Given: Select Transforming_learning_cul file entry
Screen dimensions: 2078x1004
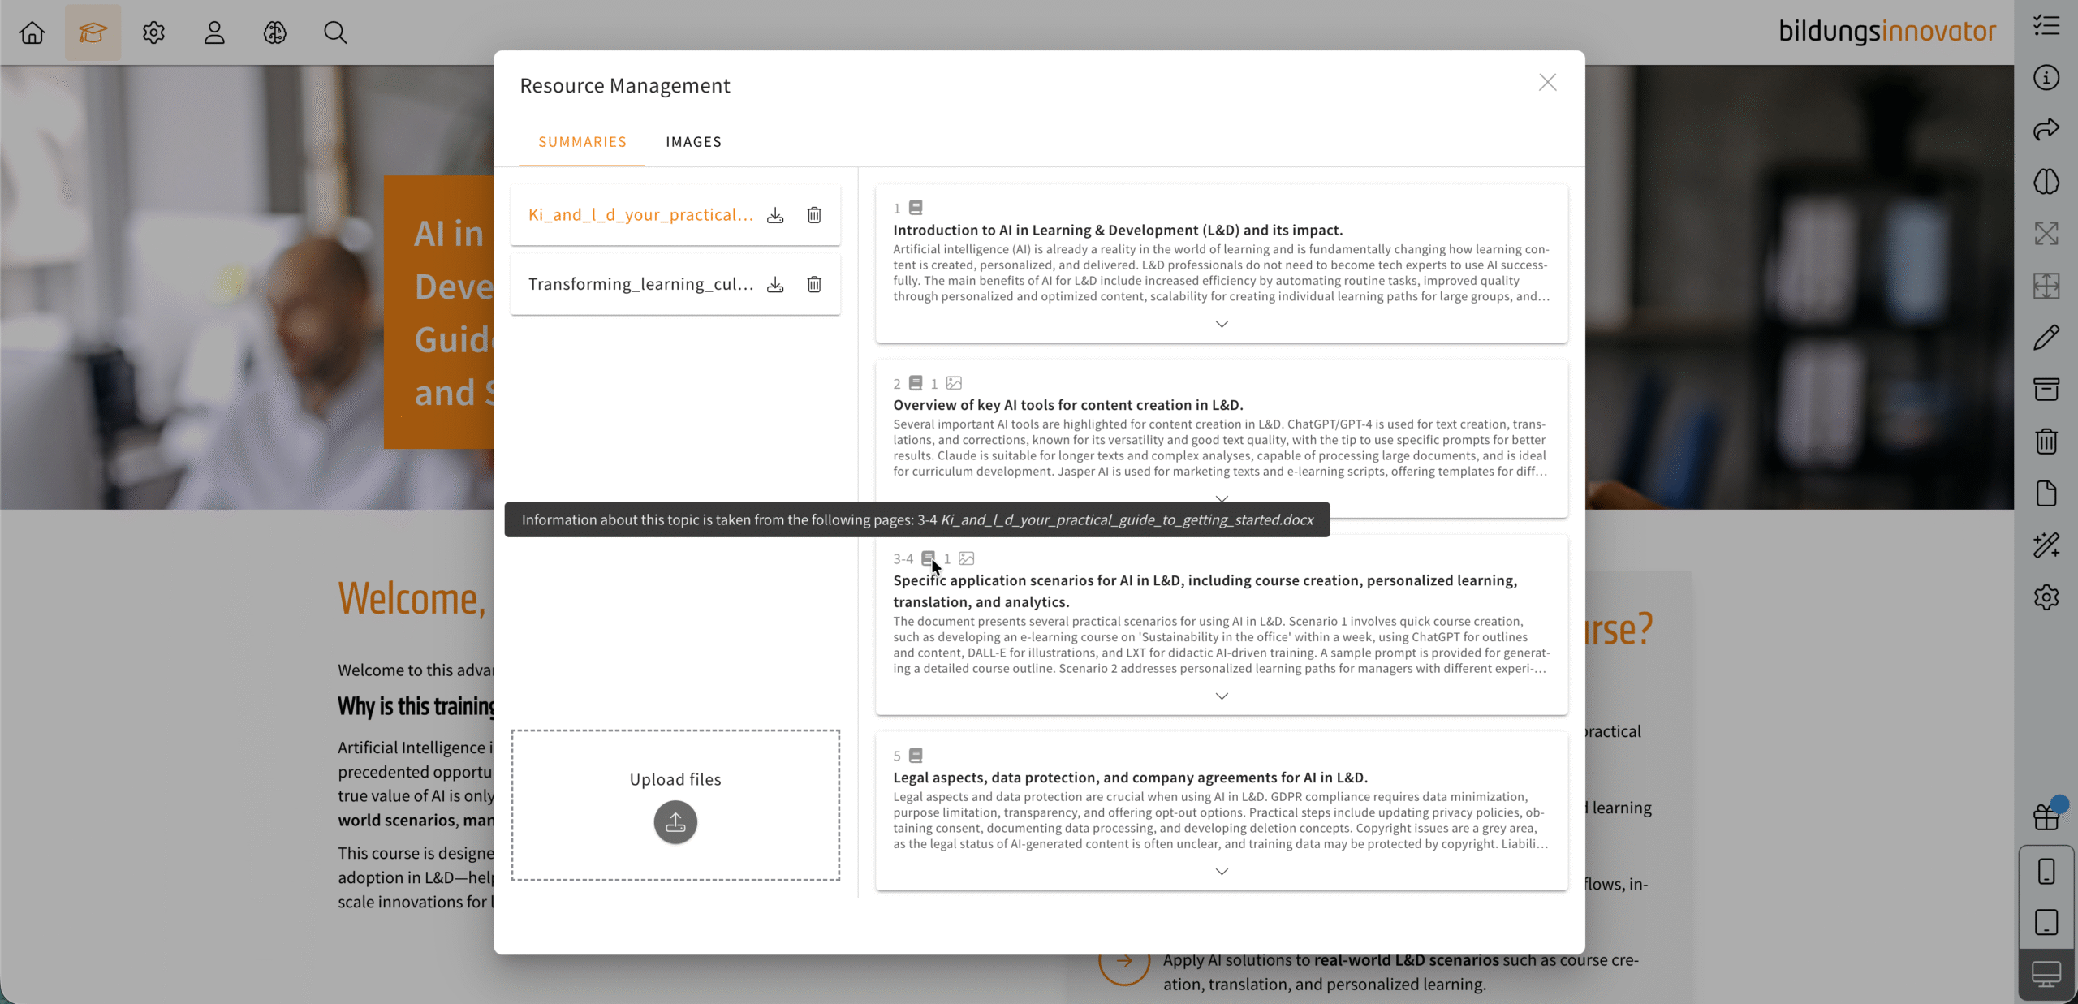Looking at the screenshot, I should click(640, 284).
